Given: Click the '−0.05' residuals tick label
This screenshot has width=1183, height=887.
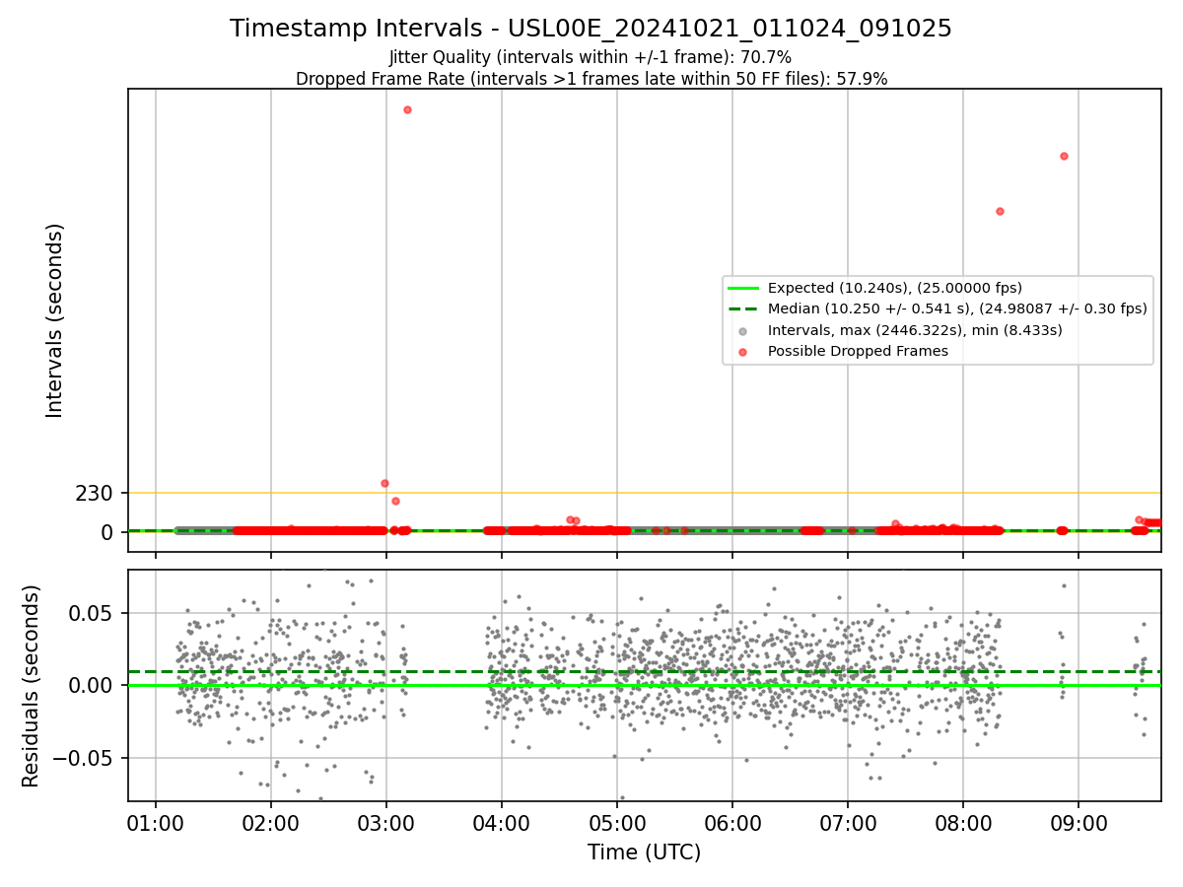Looking at the screenshot, I should (x=84, y=759).
